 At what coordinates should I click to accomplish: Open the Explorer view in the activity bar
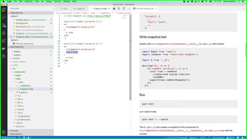(x=3, y=10)
